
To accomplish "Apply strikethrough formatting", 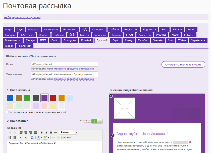I will (56, 133).
